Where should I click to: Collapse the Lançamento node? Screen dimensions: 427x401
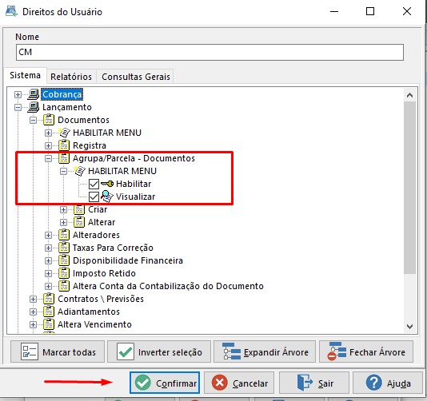click(18, 107)
